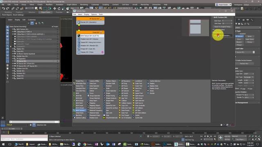Open the selection filter All dropdown
Screen dimensions: 262x147
[x=29, y=8]
